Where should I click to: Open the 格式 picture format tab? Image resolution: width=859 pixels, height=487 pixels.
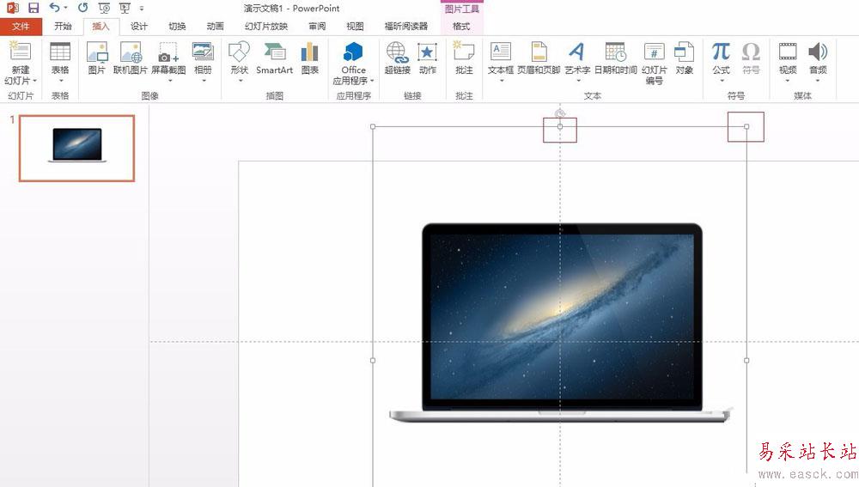tap(461, 27)
